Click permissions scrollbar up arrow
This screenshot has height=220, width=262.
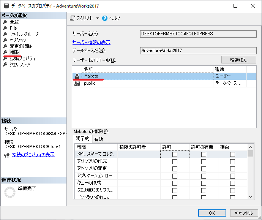[250, 147]
